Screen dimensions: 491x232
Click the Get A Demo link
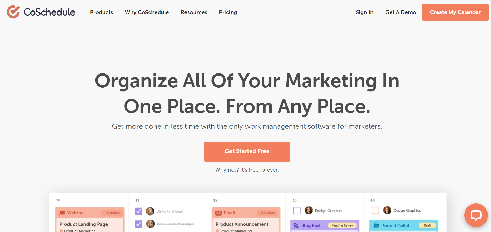click(401, 12)
